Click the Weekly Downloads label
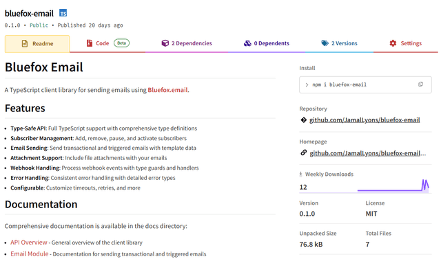The height and width of the screenshot is (259, 441). [329, 174]
